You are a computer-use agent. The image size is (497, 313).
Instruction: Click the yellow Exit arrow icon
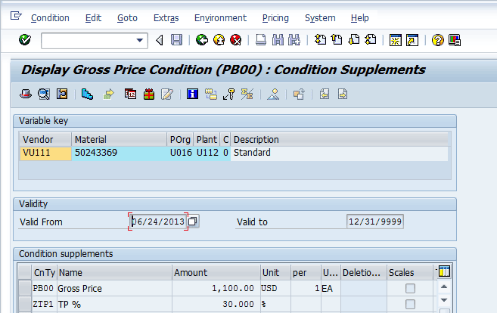pos(219,40)
